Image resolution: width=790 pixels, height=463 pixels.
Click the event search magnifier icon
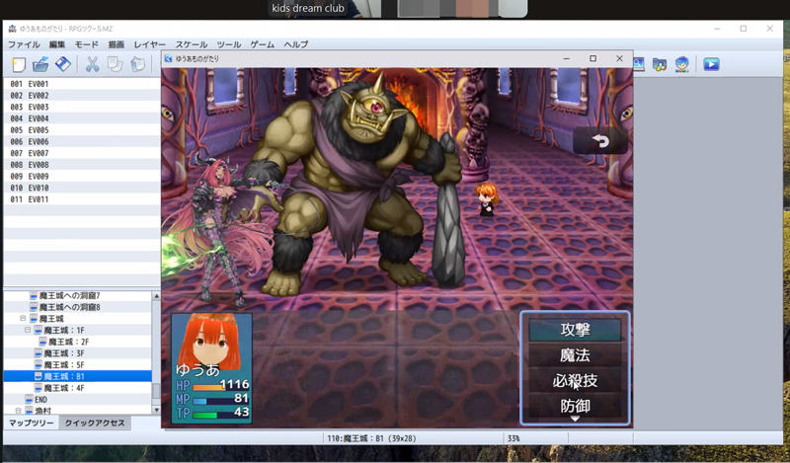[x=639, y=64]
